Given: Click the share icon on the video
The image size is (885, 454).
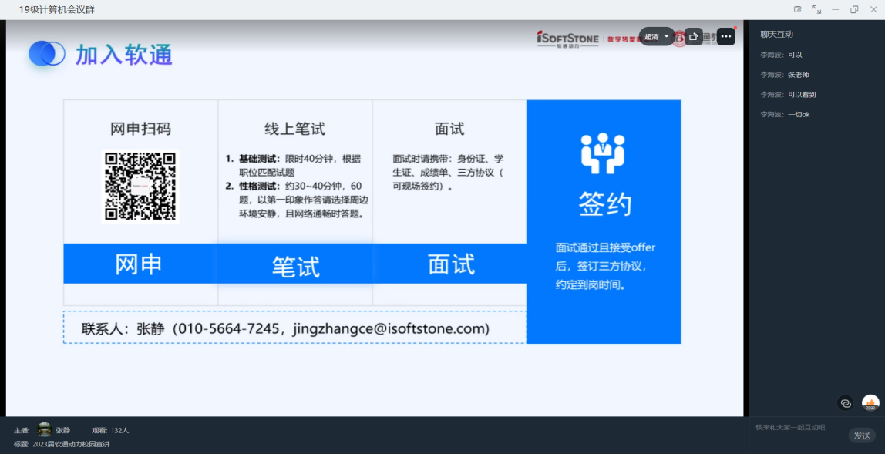Looking at the screenshot, I should 693,36.
